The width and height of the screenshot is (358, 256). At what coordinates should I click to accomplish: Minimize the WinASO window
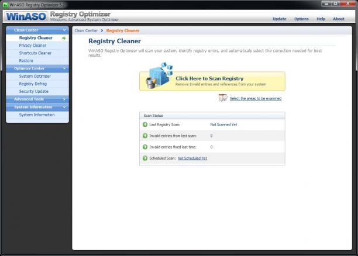point(326,4)
